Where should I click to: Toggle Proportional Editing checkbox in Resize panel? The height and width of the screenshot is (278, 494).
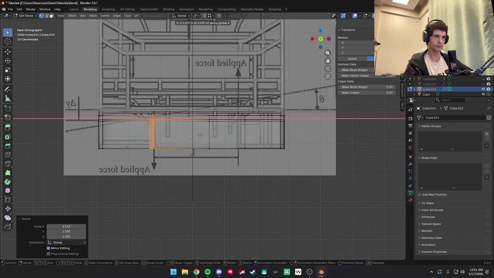pyautogui.click(x=49, y=254)
